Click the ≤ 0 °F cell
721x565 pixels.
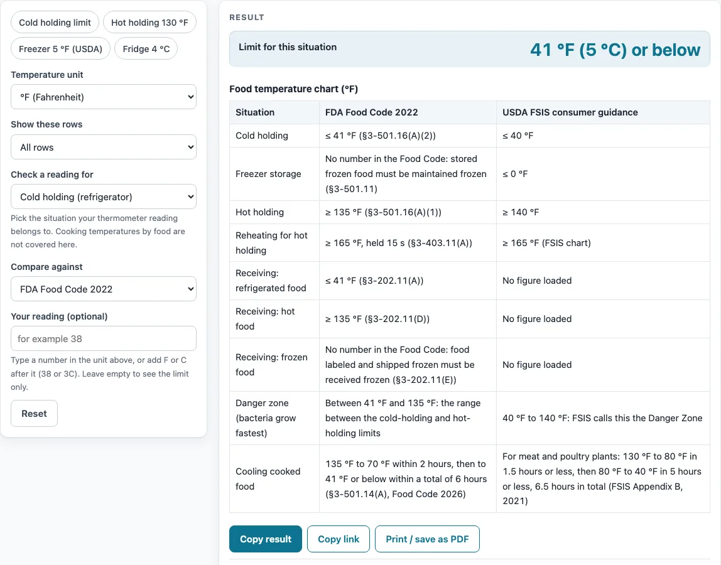[x=604, y=174]
